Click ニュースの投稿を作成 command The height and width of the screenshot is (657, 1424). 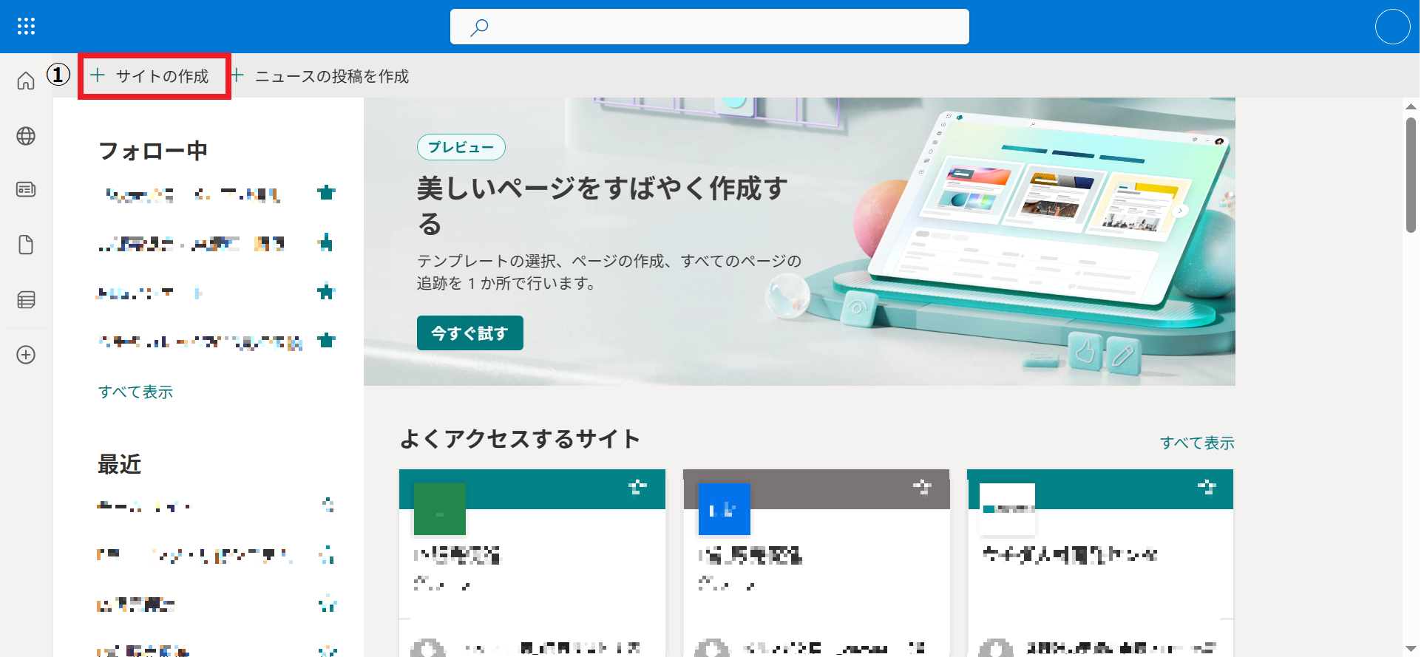click(320, 76)
